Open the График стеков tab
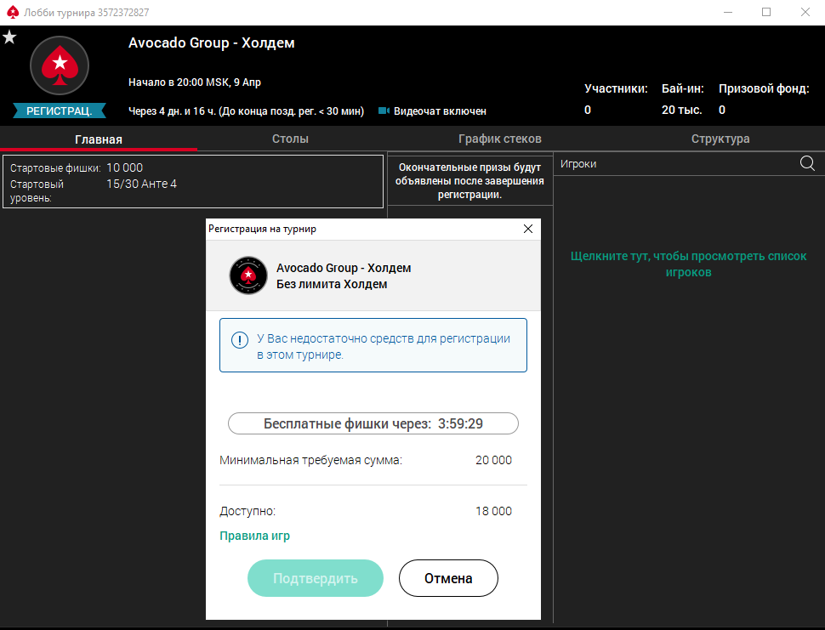825x630 pixels. pyautogui.click(x=500, y=139)
